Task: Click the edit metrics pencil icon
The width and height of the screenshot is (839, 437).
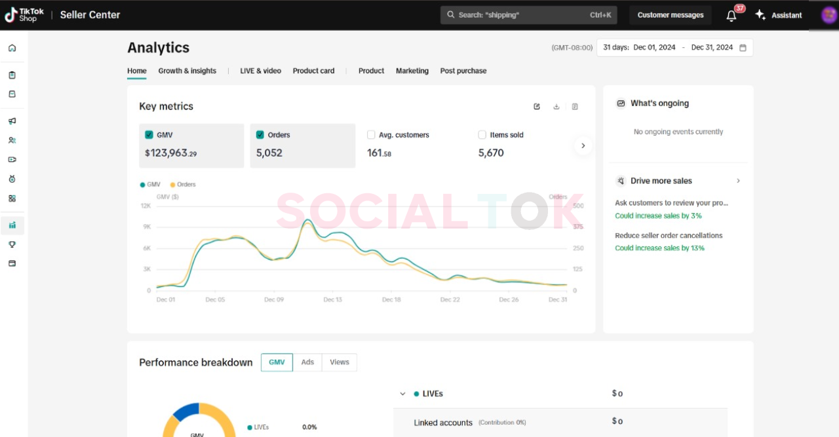Action: tap(537, 107)
